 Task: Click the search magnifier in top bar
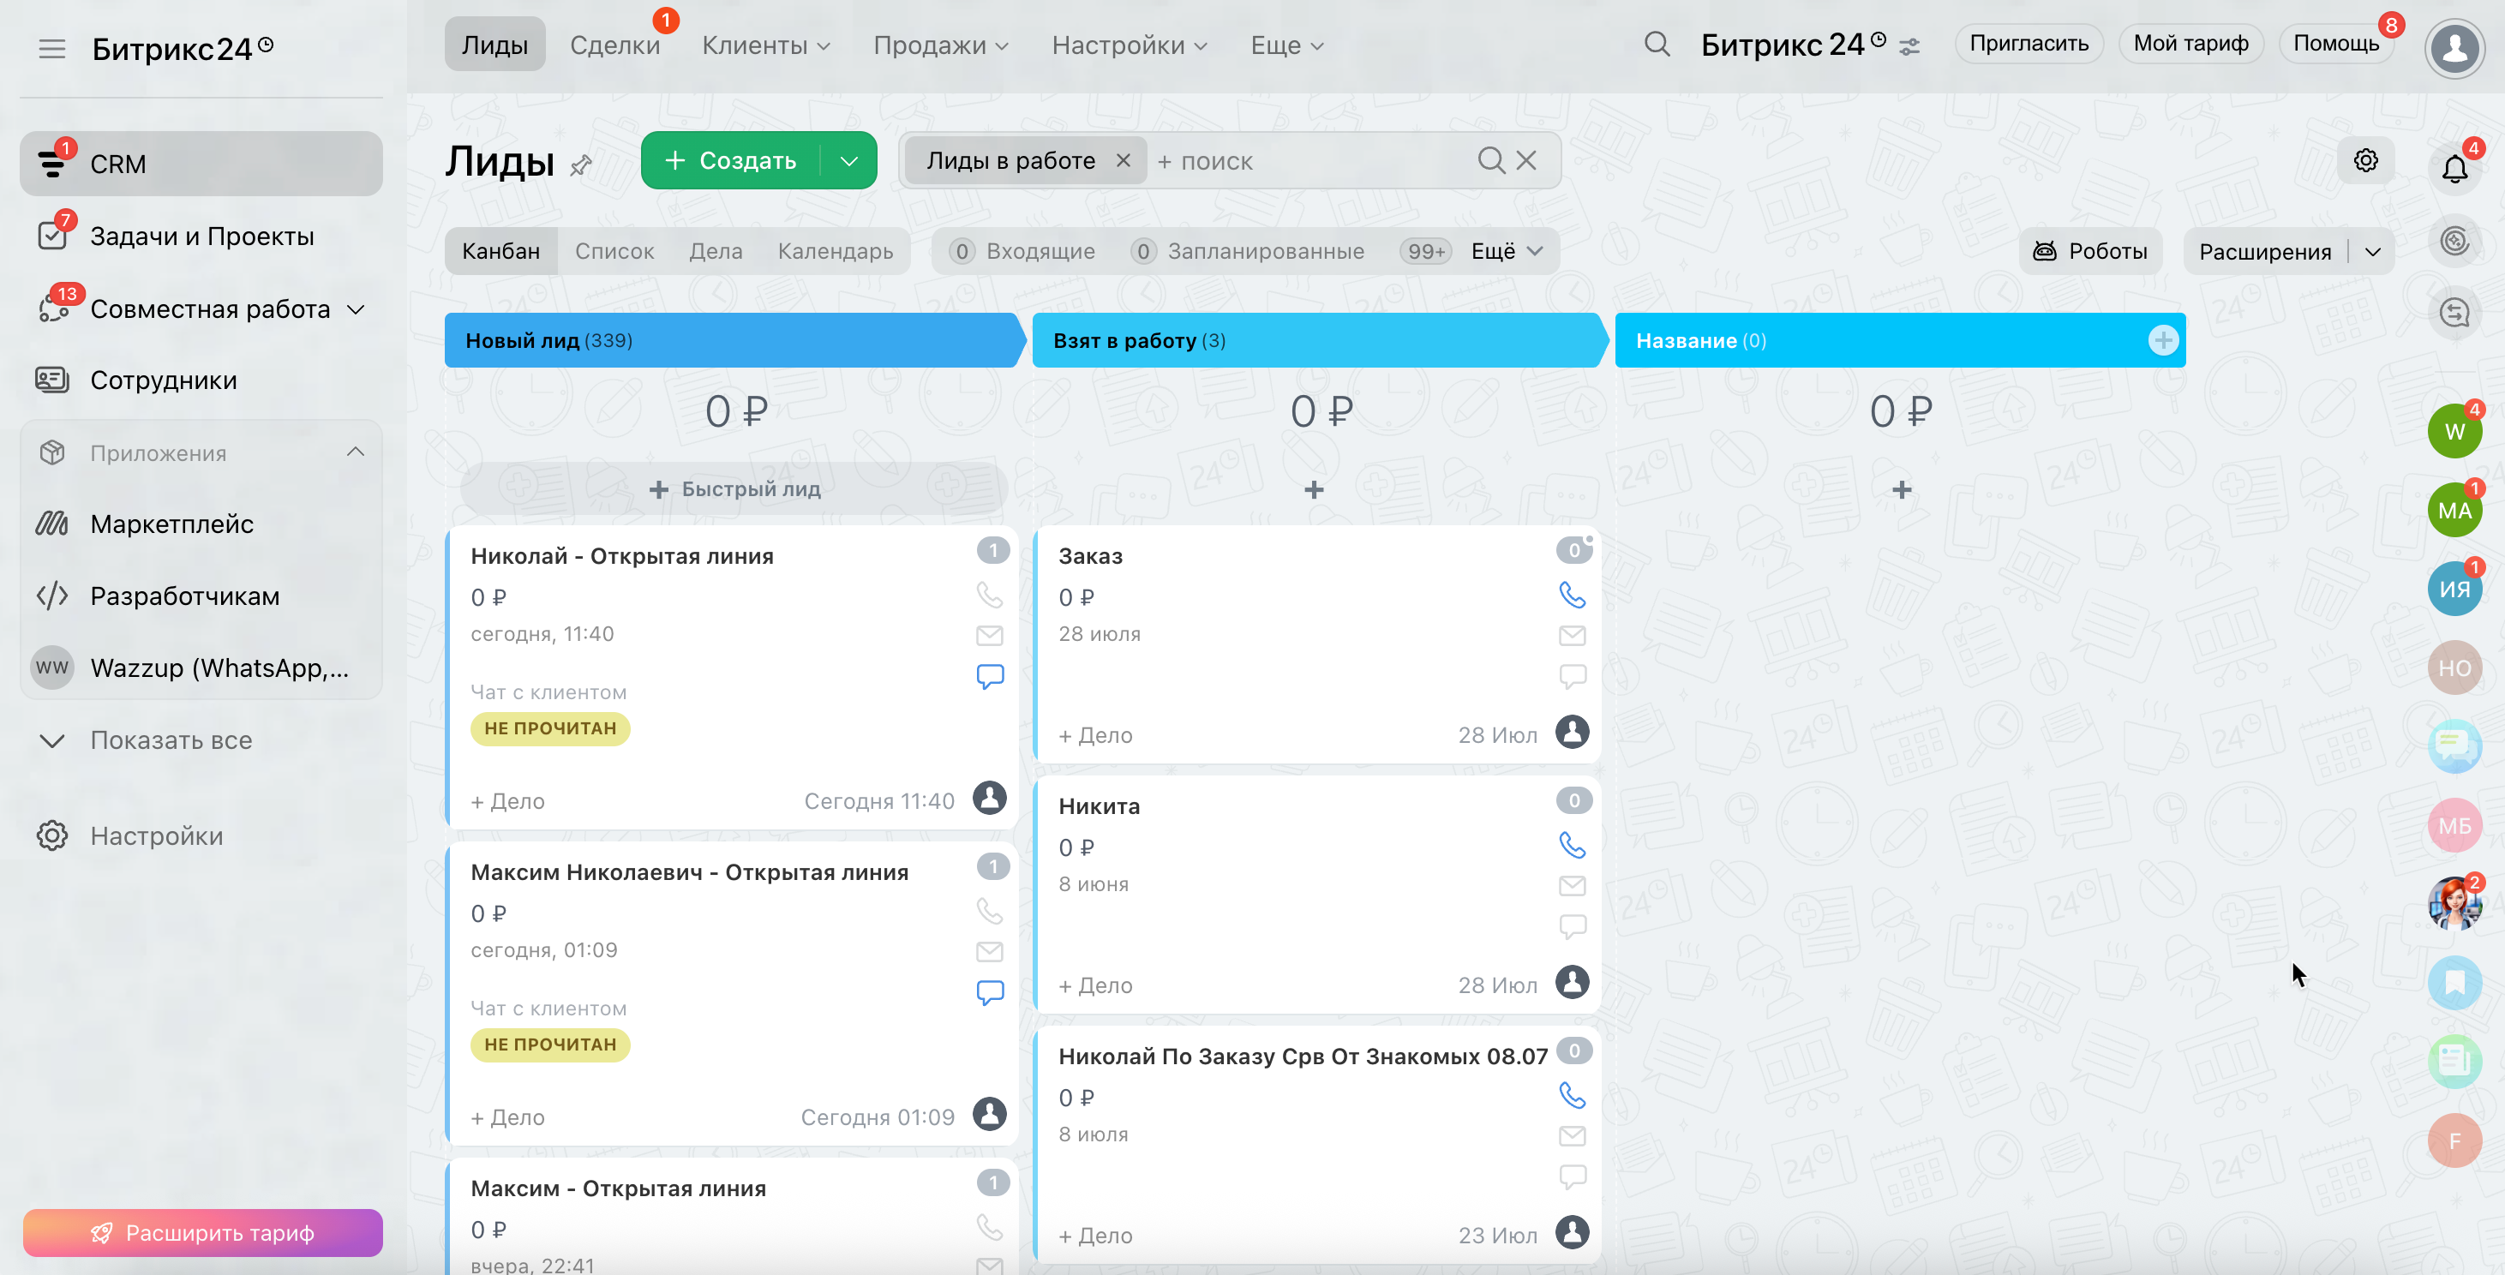pos(1657,45)
